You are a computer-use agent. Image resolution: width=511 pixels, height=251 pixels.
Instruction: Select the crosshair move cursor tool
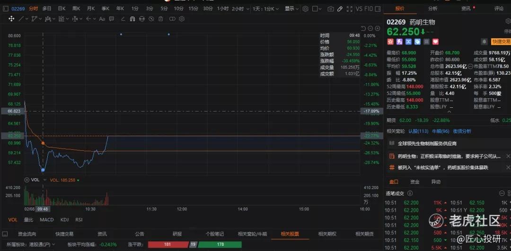[x=11, y=19]
